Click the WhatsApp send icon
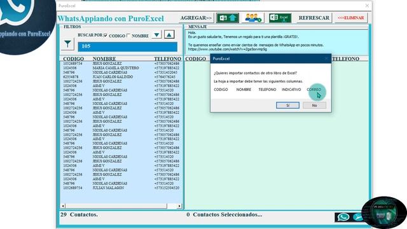Screen dimensions: 407x229 click(x=343, y=216)
